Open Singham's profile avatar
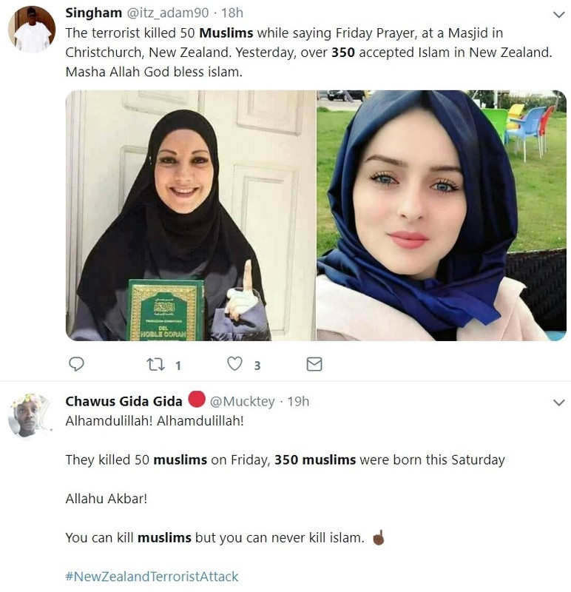Screen dimensions: 571x592 (32, 30)
